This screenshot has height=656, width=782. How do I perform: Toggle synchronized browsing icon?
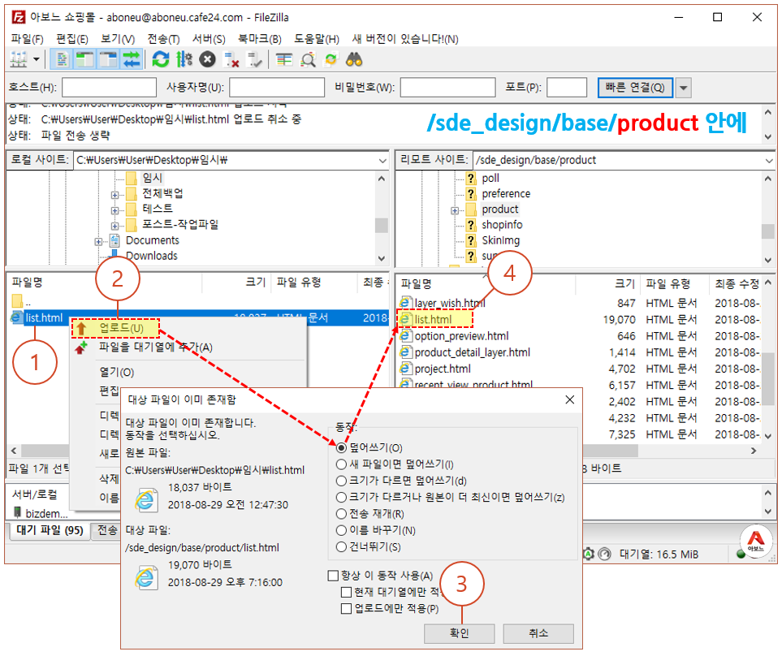(331, 60)
